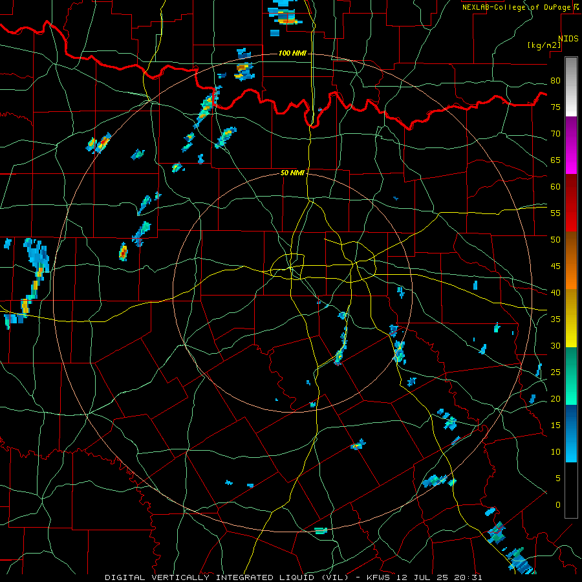Click the 100 NMI range ring label

[292, 54]
